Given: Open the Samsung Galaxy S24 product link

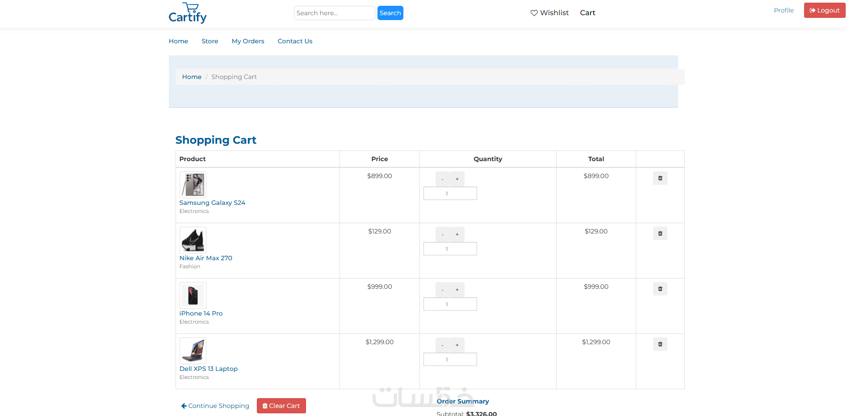Looking at the screenshot, I should pyautogui.click(x=212, y=203).
